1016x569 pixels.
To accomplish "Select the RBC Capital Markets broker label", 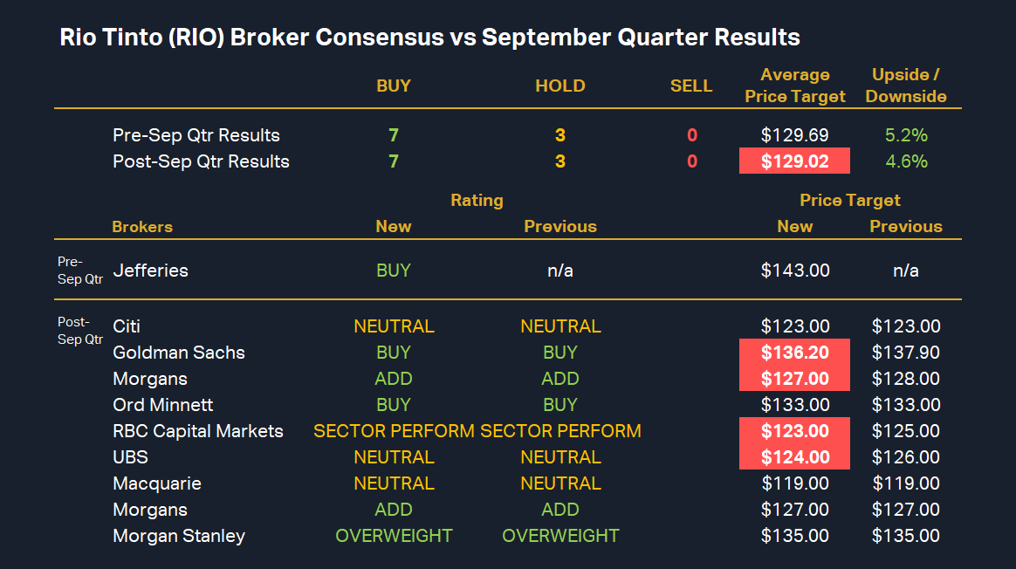I will [198, 431].
